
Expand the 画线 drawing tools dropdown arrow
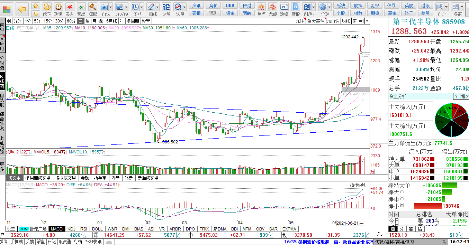click(x=157, y=7)
